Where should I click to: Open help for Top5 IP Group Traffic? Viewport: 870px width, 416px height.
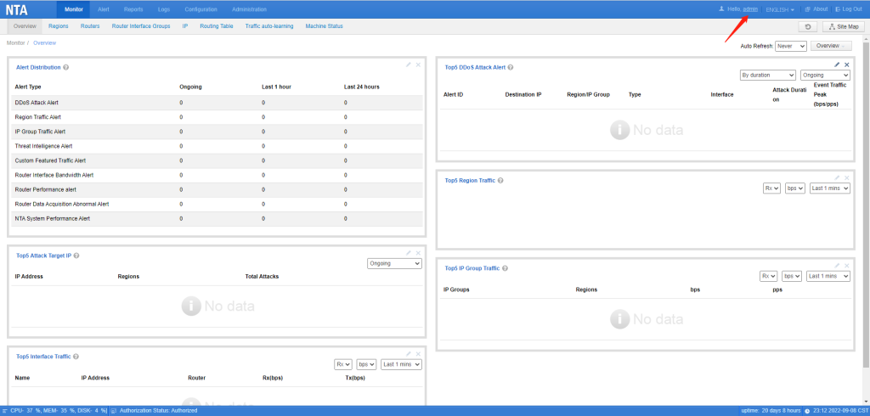pos(506,268)
